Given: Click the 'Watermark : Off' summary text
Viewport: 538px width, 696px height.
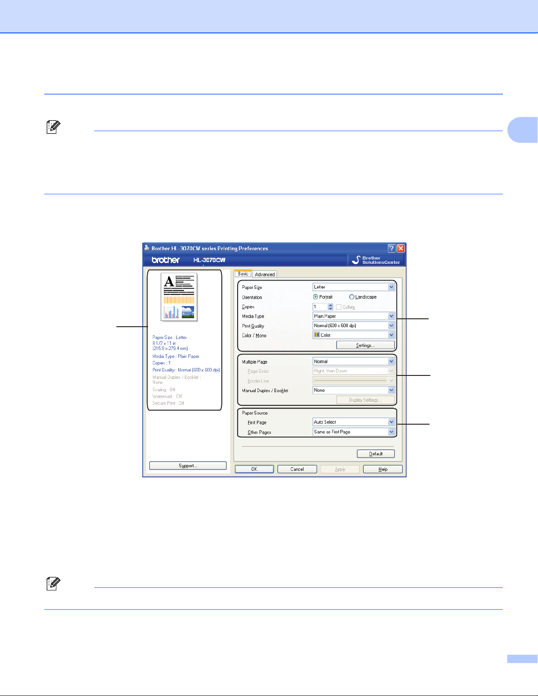Looking at the screenshot, I should (x=167, y=396).
